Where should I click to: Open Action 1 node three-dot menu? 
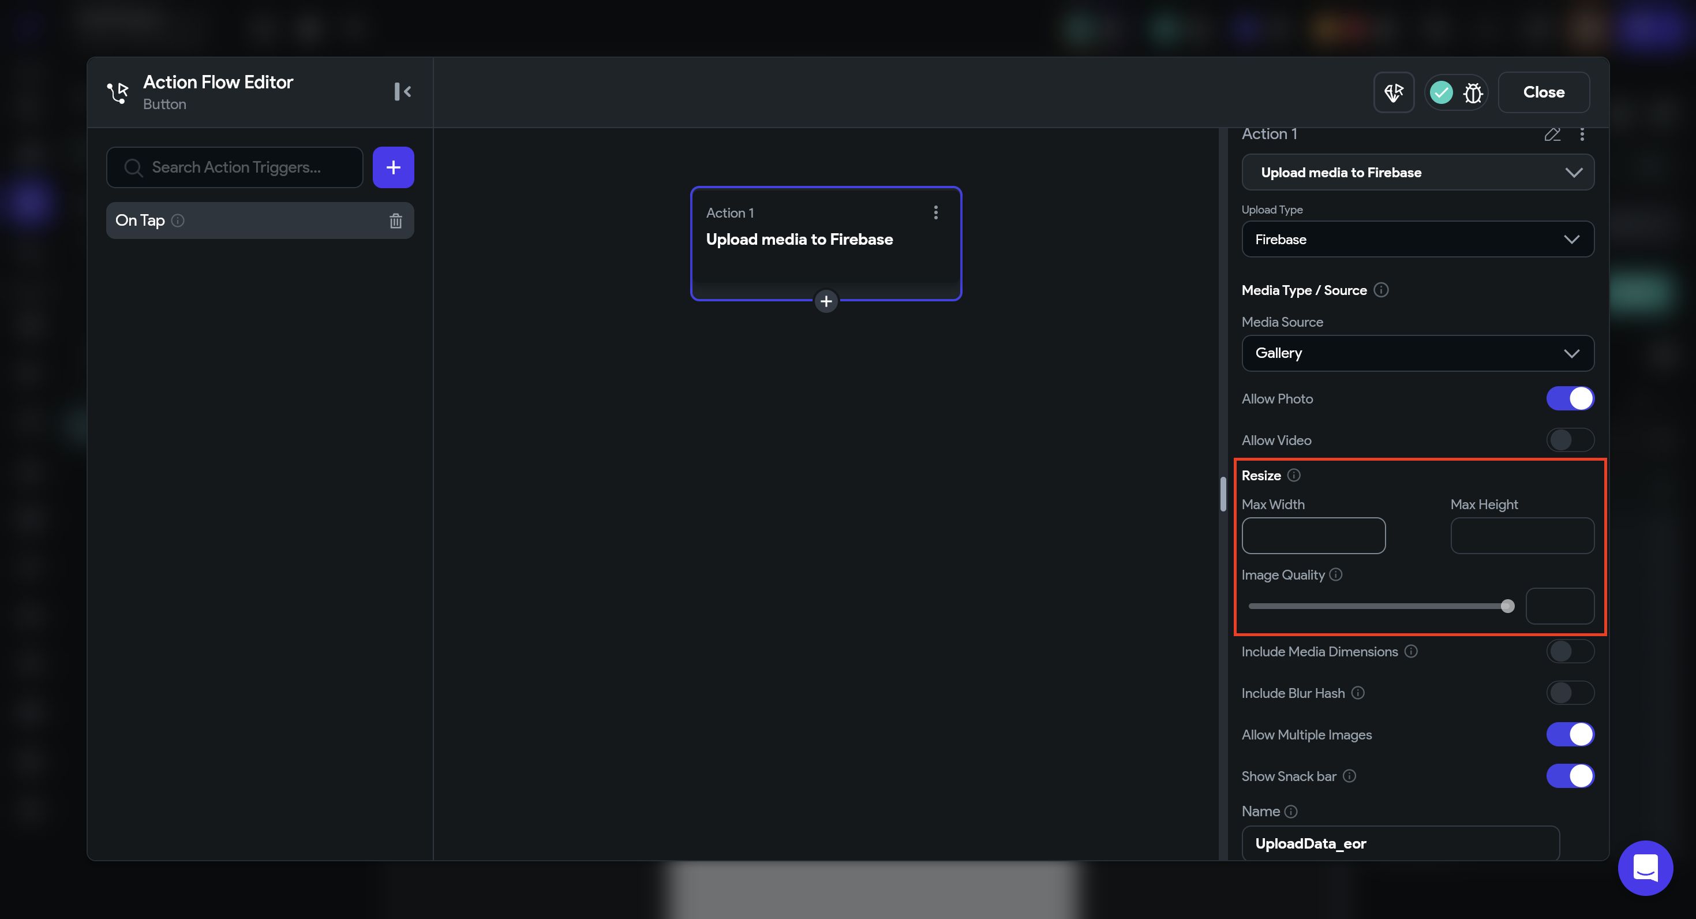[x=935, y=212]
